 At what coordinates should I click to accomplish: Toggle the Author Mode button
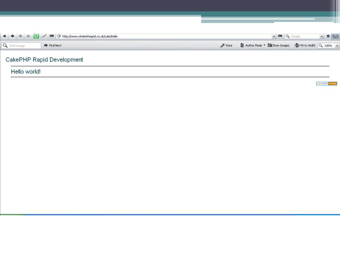(251, 45)
